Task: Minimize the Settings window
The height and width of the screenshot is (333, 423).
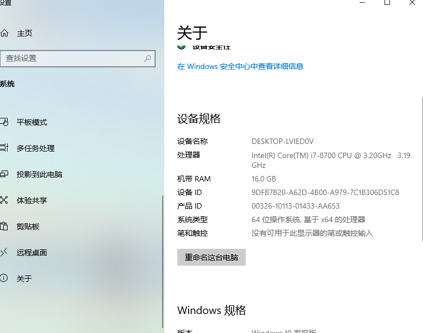Action: point(362,3)
